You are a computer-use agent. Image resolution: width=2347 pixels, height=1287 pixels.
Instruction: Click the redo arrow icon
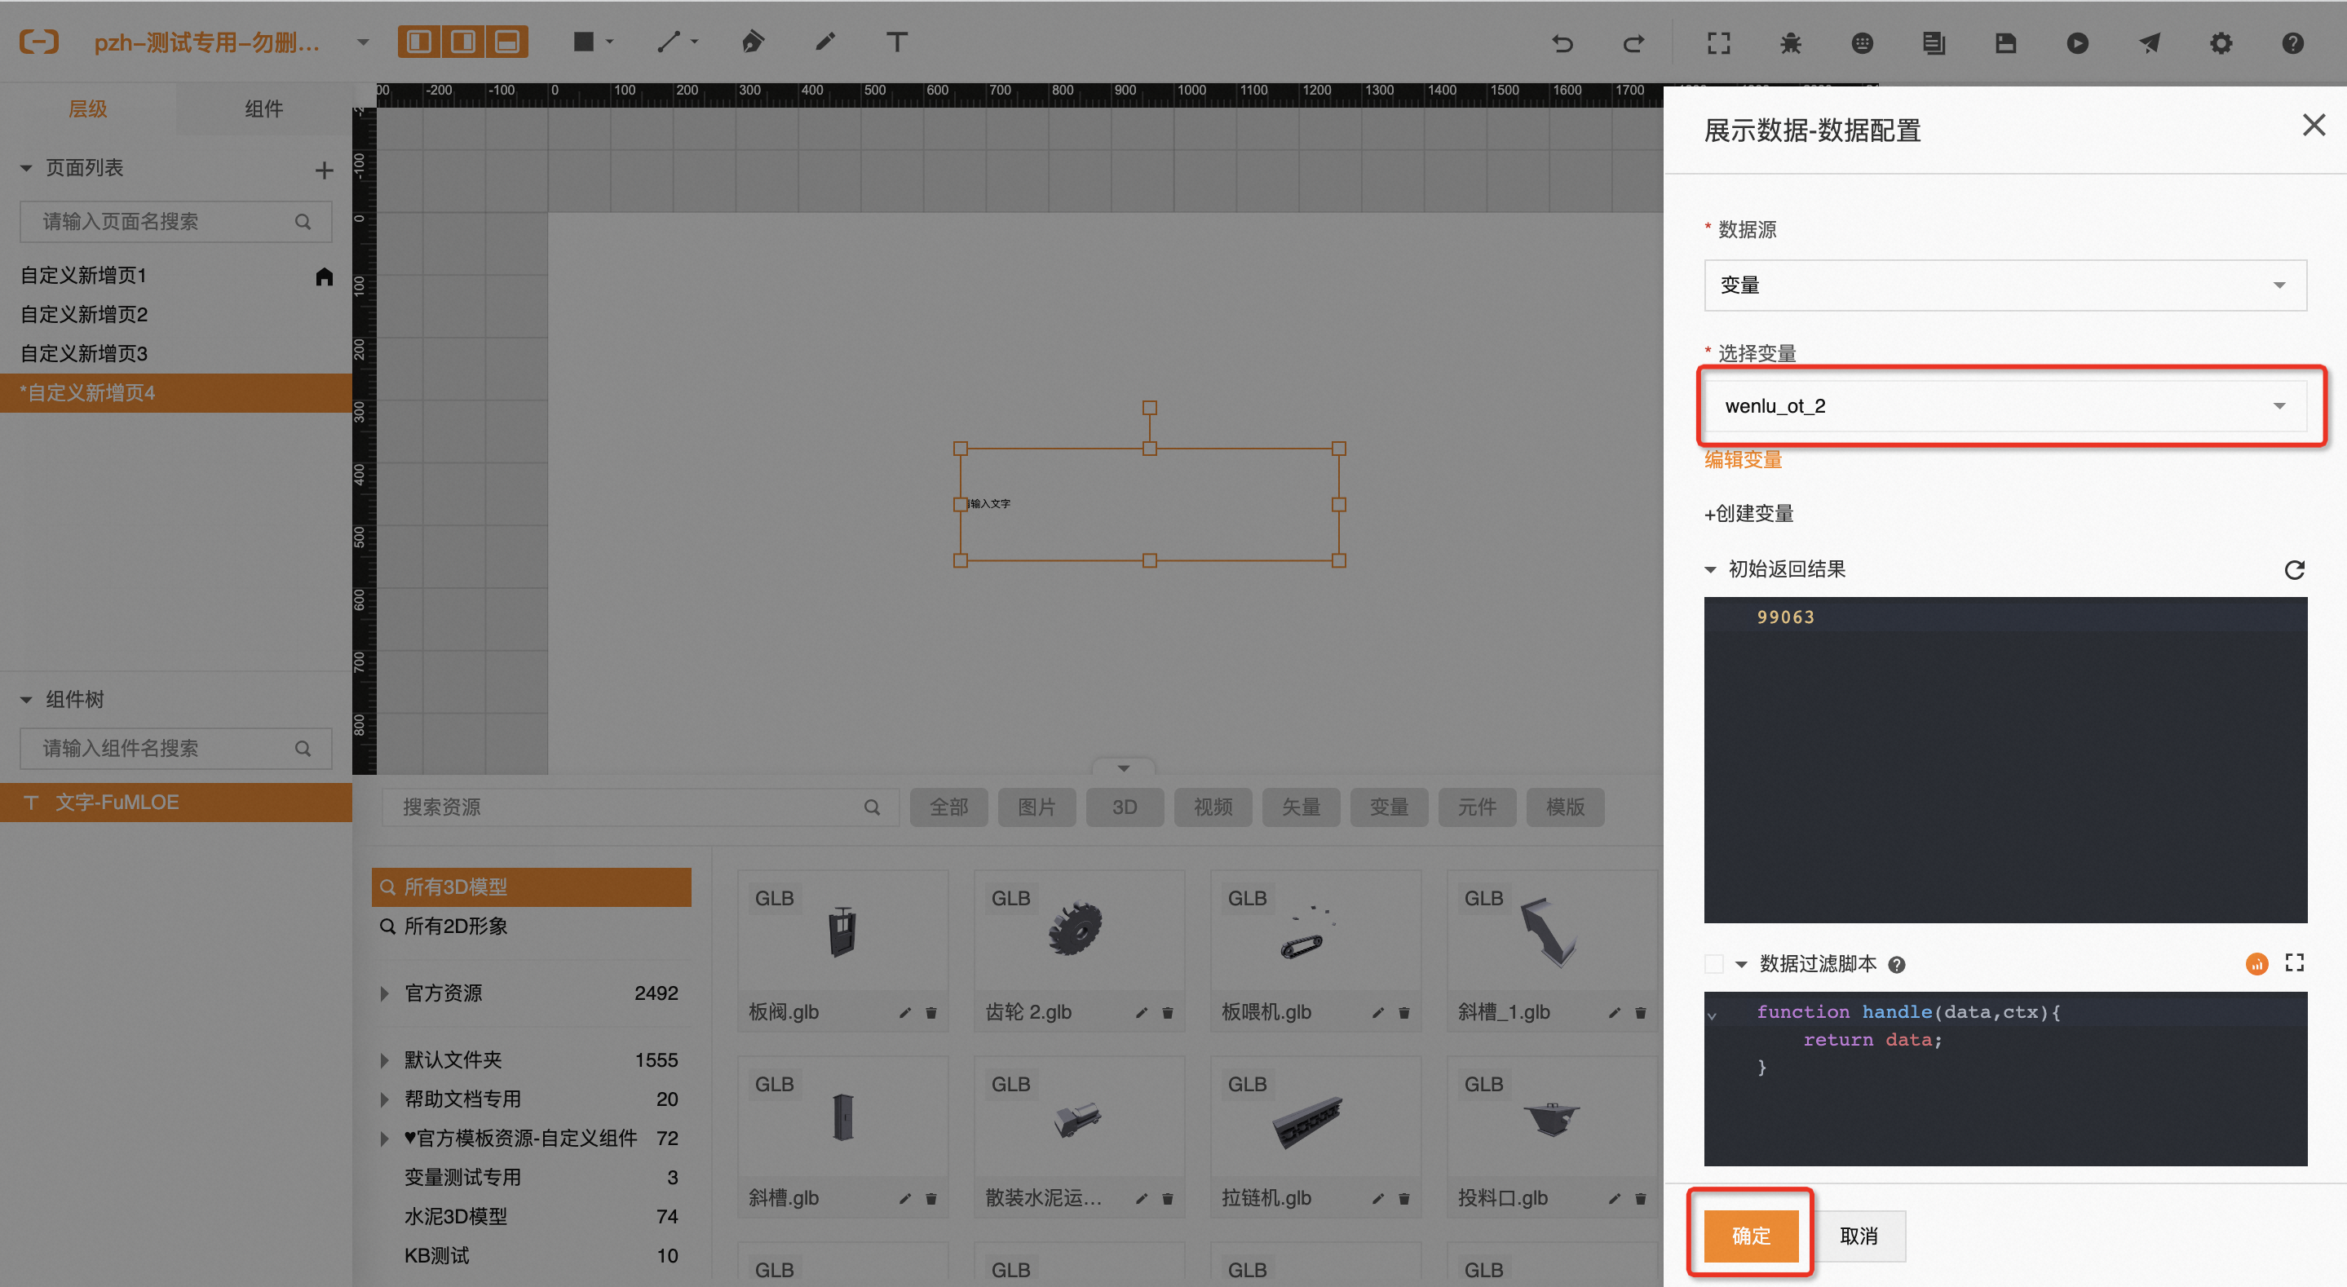click(x=1633, y=43)
